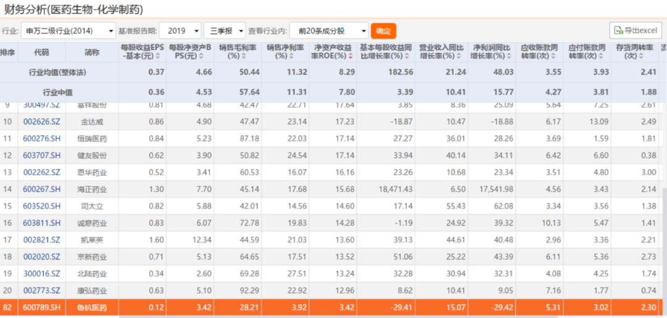Screen dimensions: 667x318
Task: Click the ROE column red sort arrow
Action: 350,57
